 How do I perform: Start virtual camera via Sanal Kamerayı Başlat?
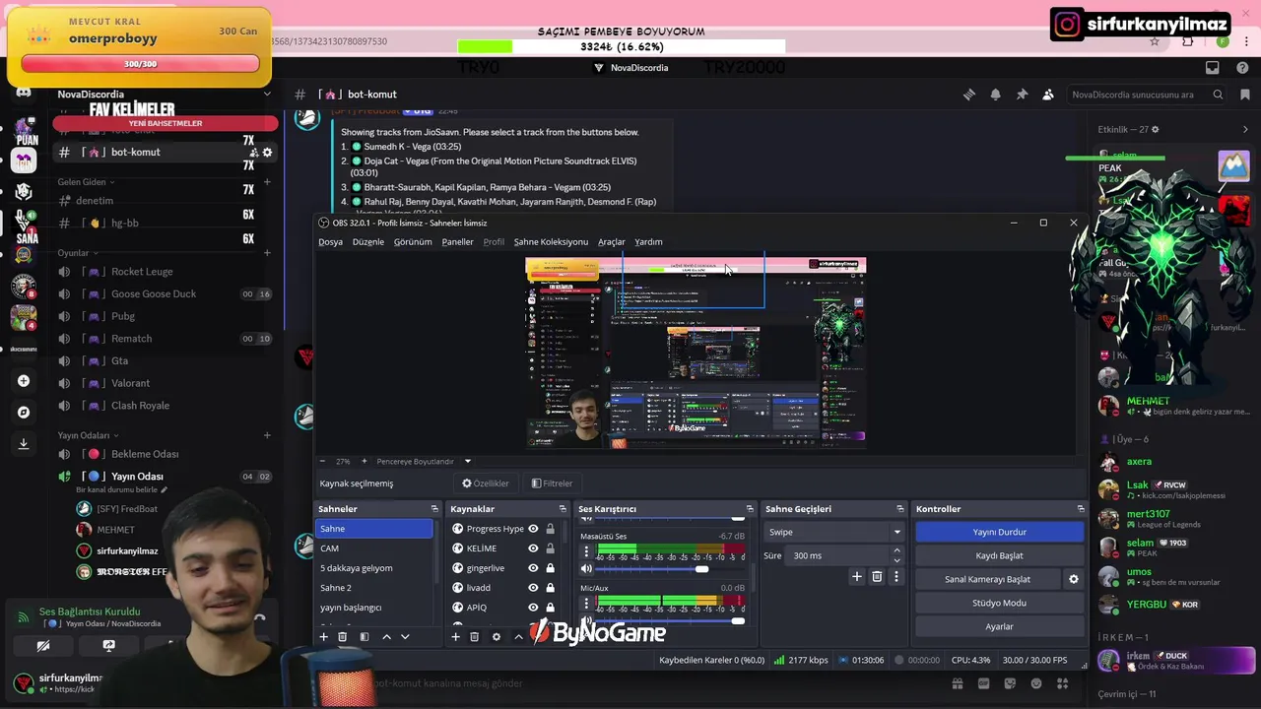point(988,579)
